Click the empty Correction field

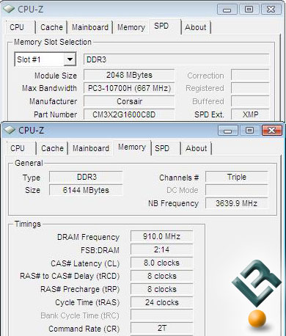(250, 75)
